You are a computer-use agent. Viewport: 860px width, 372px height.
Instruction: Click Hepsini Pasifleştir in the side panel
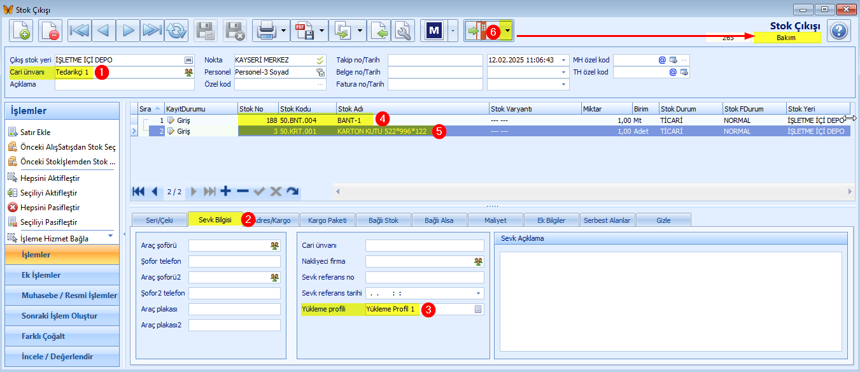pos(49,207)
